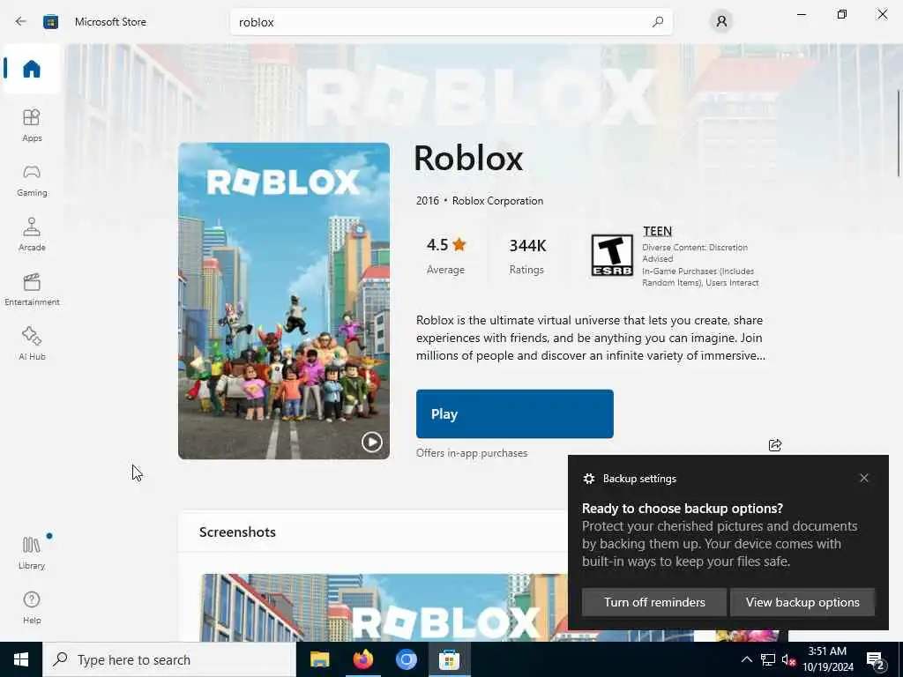
Task: Click Turn off reminders button
Action: point(654,602)
